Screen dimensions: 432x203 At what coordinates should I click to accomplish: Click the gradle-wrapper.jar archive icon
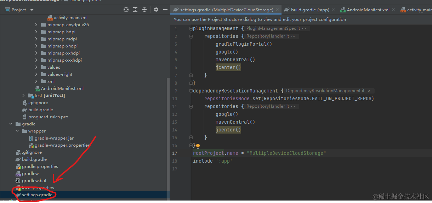point(31,138)
